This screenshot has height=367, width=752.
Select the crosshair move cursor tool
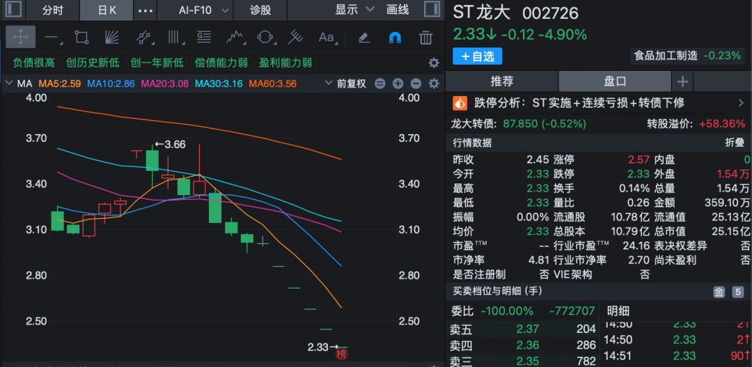[21, 37]
